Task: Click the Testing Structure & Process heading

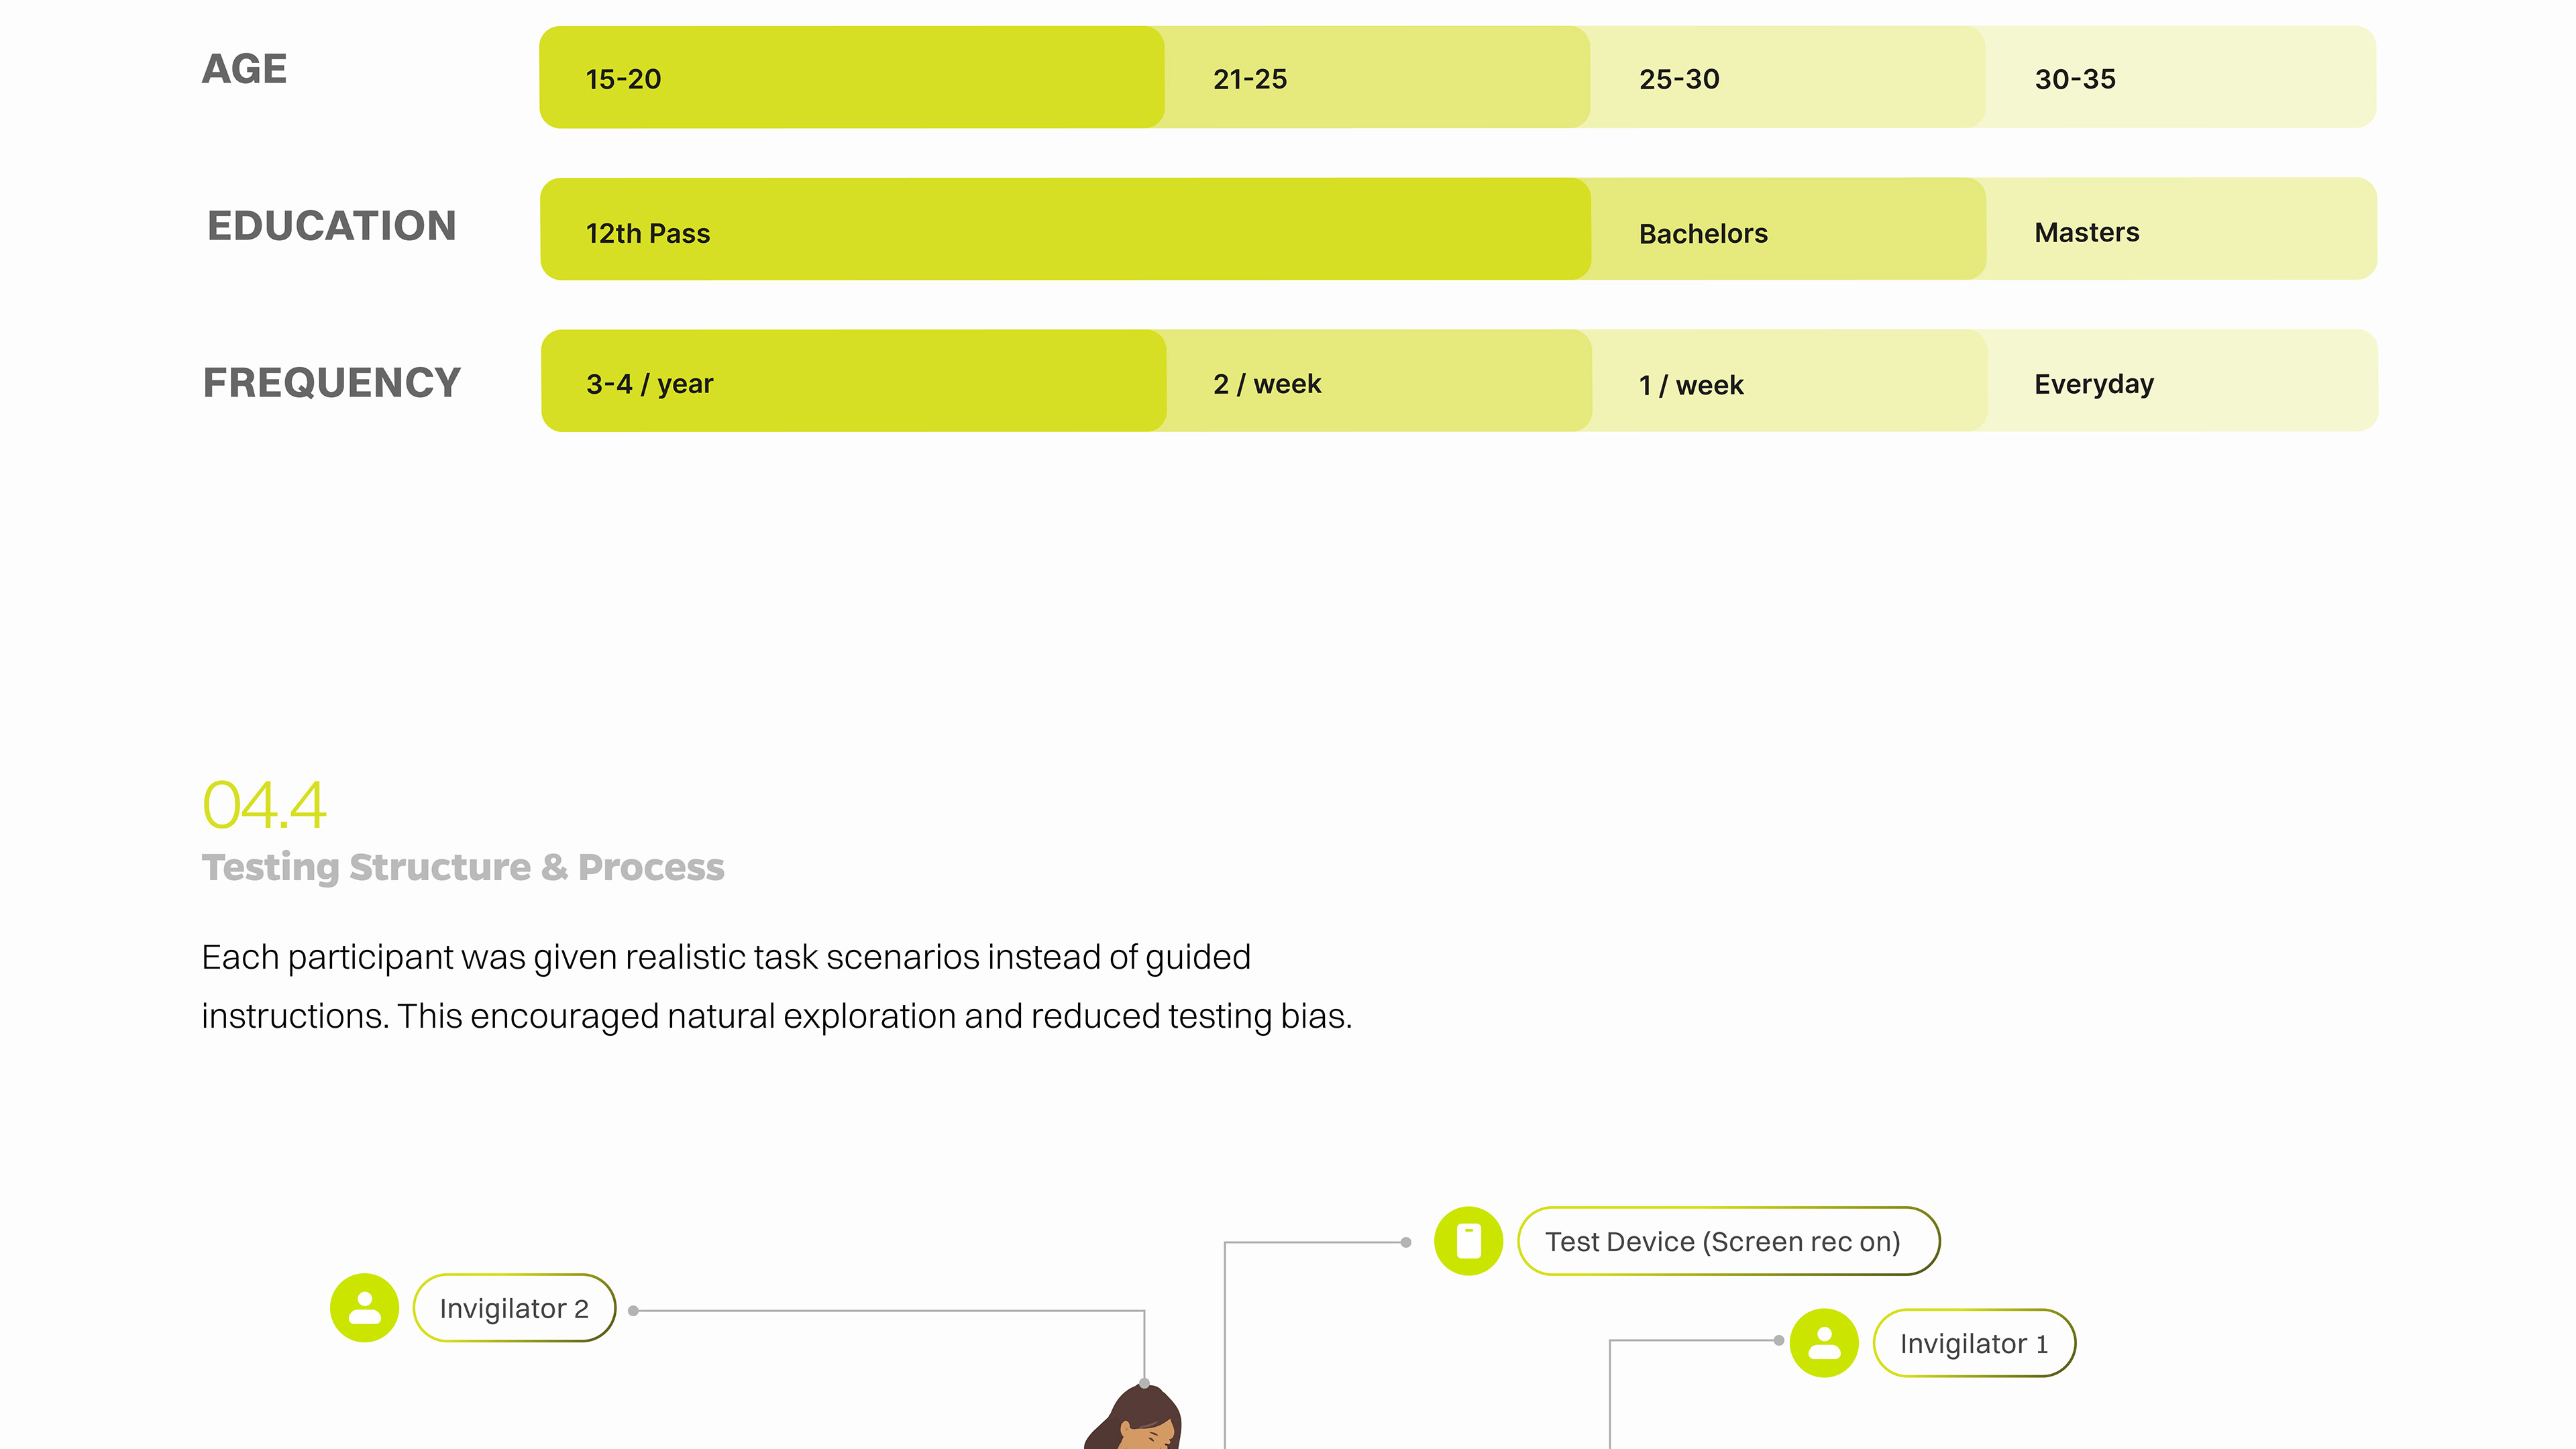Action: (x=463, y=867)
